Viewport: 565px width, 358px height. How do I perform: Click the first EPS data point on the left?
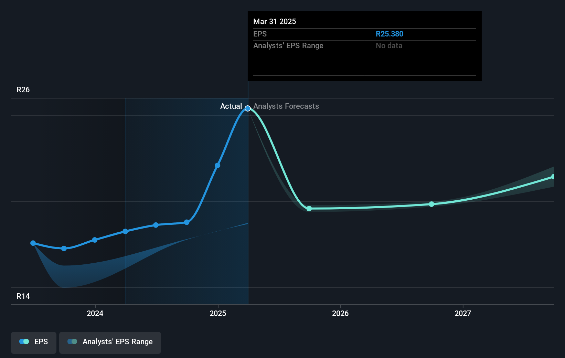click(x=33, y=243)
